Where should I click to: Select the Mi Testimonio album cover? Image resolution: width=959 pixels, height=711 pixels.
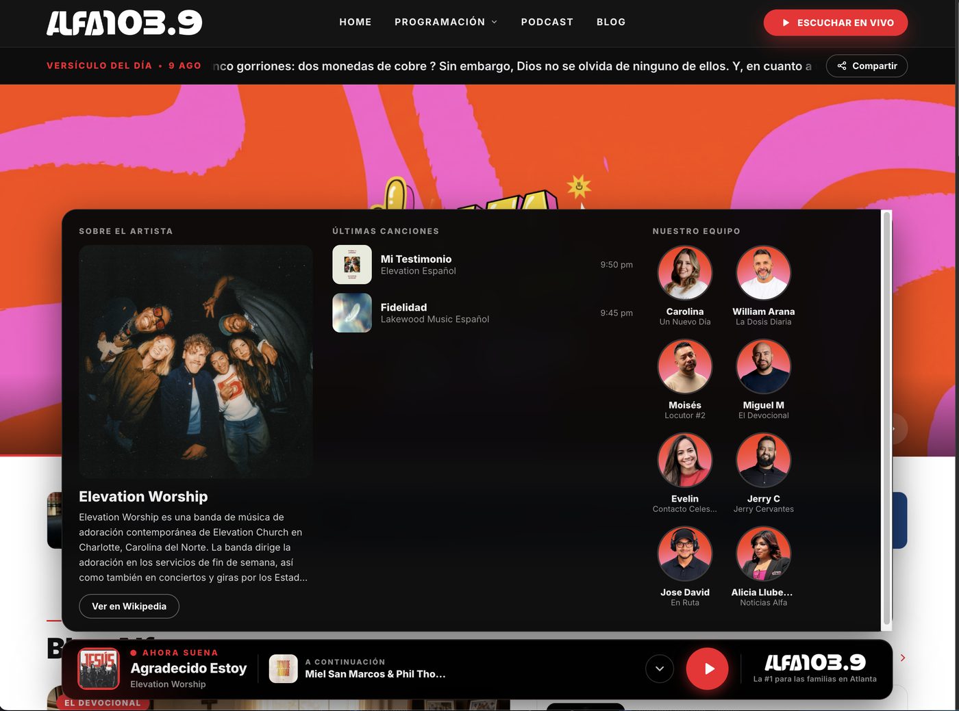pos(352,265)
